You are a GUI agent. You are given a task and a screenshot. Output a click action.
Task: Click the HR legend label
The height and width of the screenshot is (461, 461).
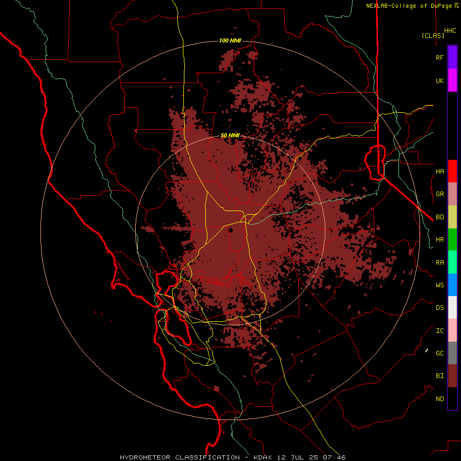pos(439,240)
